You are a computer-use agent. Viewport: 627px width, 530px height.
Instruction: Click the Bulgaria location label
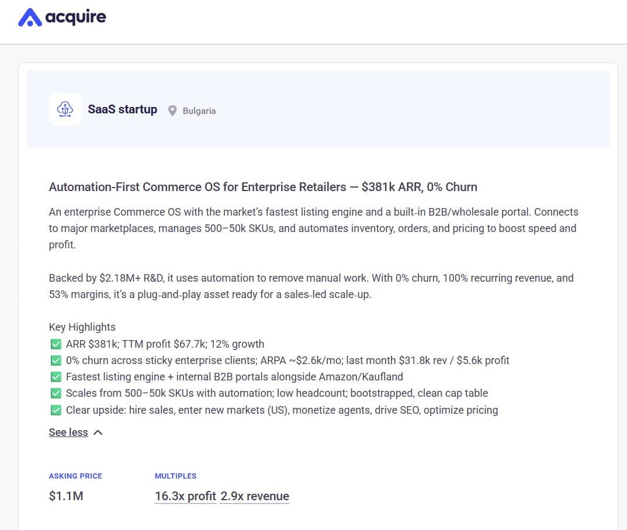(x=199, y=110)
